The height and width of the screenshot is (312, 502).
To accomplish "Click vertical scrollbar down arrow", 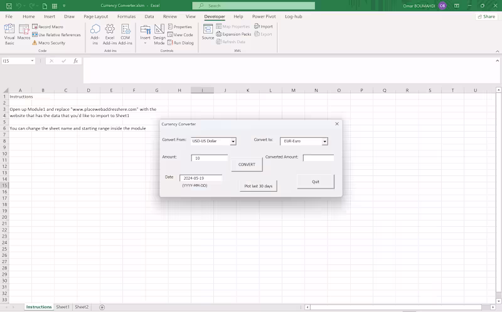I will point(498,301).
